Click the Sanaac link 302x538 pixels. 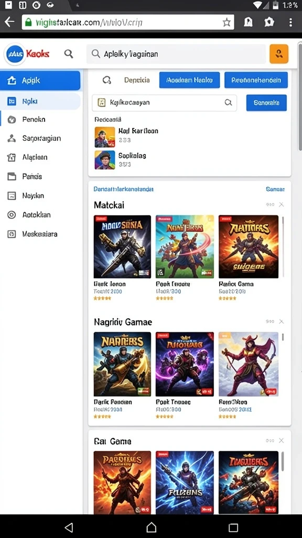pyautogui.click(x=275, y=189)
